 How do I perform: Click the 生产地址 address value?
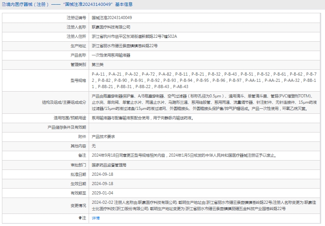125,46
